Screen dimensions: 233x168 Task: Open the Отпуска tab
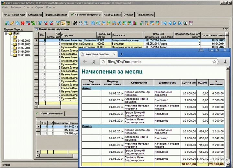click(128, 15)
